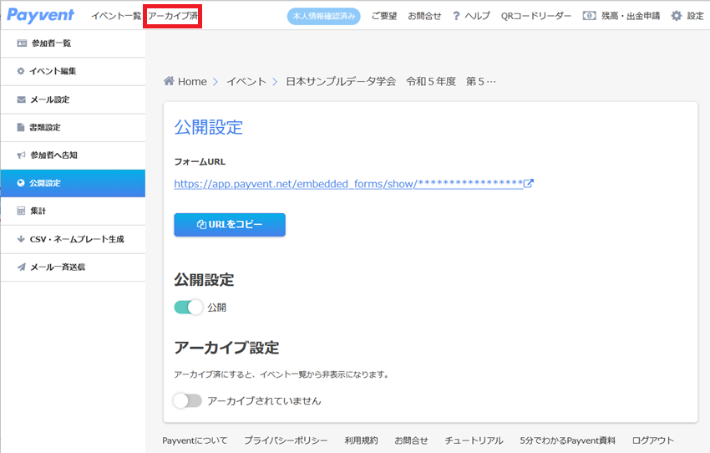Click the megaphone icon for 参加者へ告知
This screenshot has width=710, height=453.
coord(21,155)
